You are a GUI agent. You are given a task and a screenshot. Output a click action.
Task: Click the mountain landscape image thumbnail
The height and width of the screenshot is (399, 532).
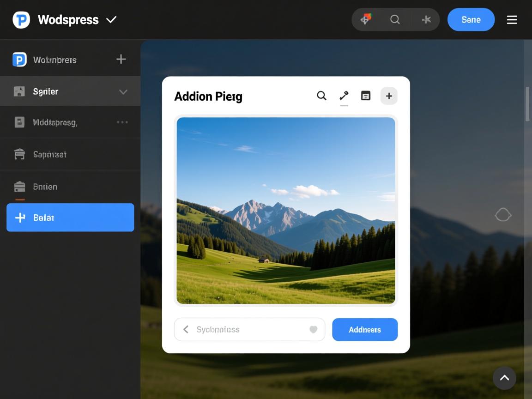pyautogui.click(x=286, y=211)
